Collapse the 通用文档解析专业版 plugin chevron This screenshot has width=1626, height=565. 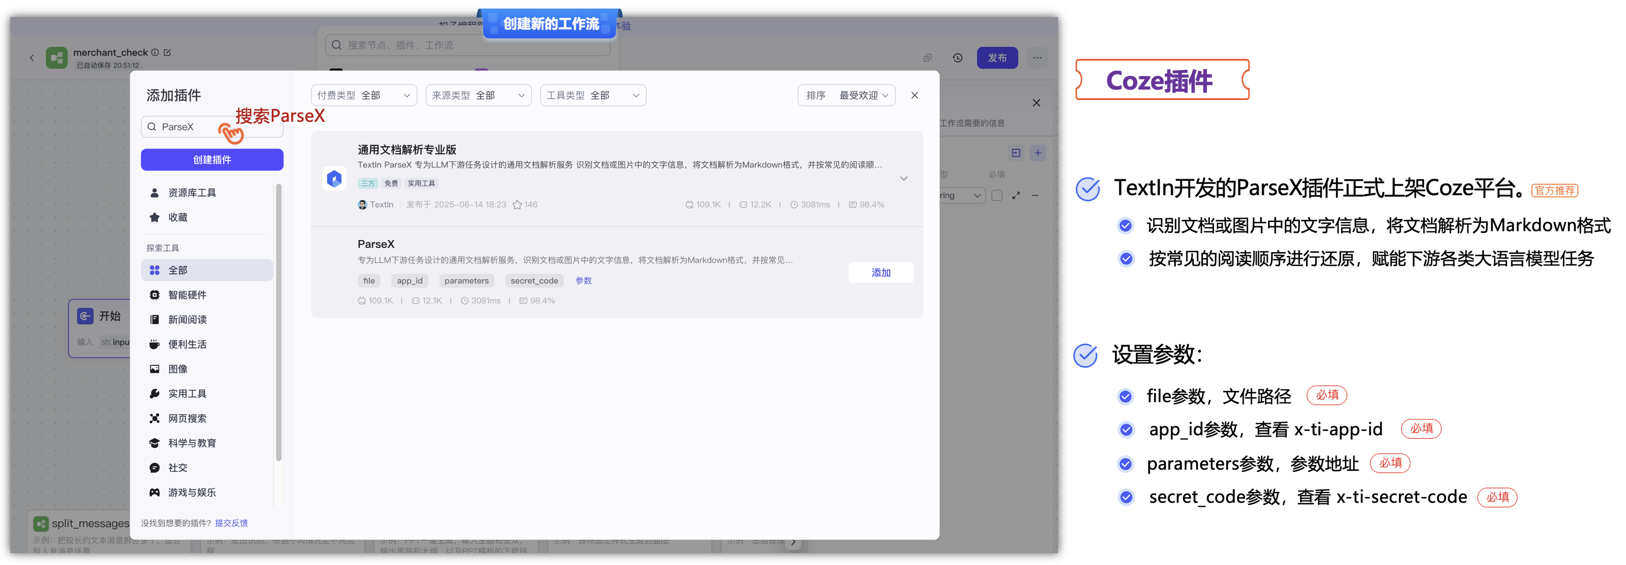(x=903, y=179)
